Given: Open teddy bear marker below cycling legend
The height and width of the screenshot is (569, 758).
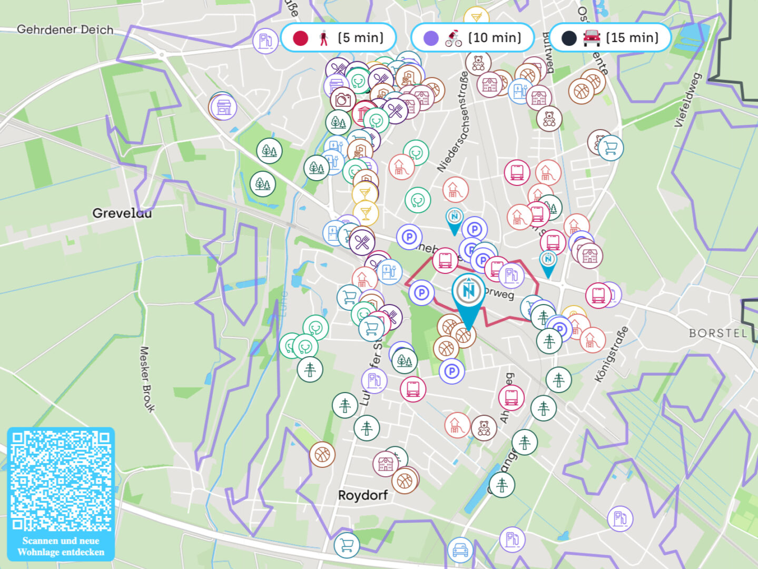Looking at the screenshot, I should point(478,64).
